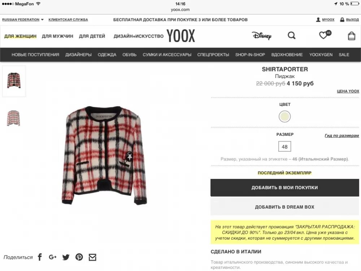Expand the Russian Federation country dropdown
The height and width of the screenshot is (271, 361).
(23, 20)
